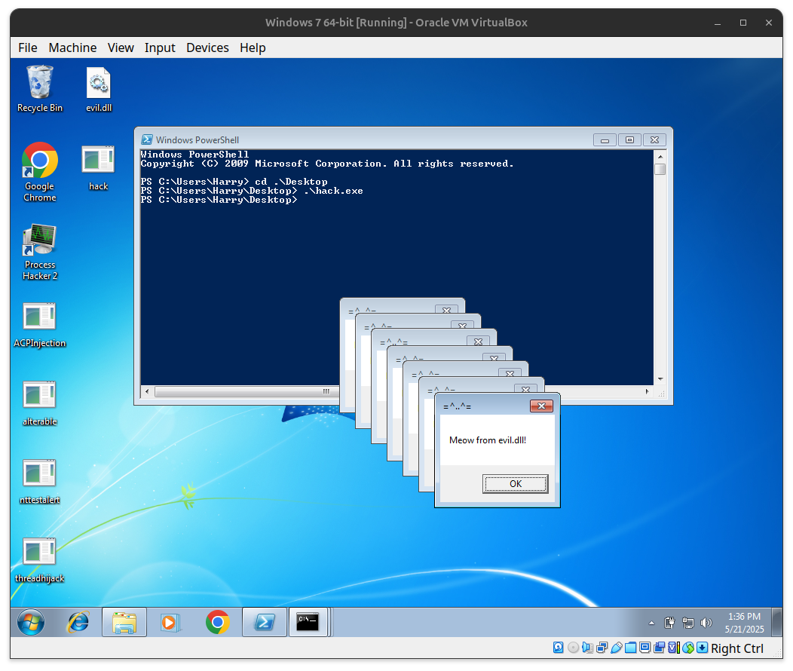Click the PowerShell horizontal scrollbar thumb

pyautogui.click(x=246, y=391)
